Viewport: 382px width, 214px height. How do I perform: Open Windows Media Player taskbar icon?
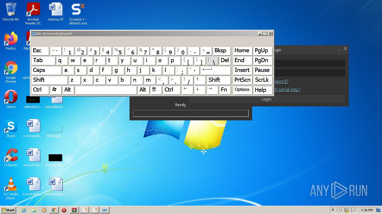(x=44, y=210)
